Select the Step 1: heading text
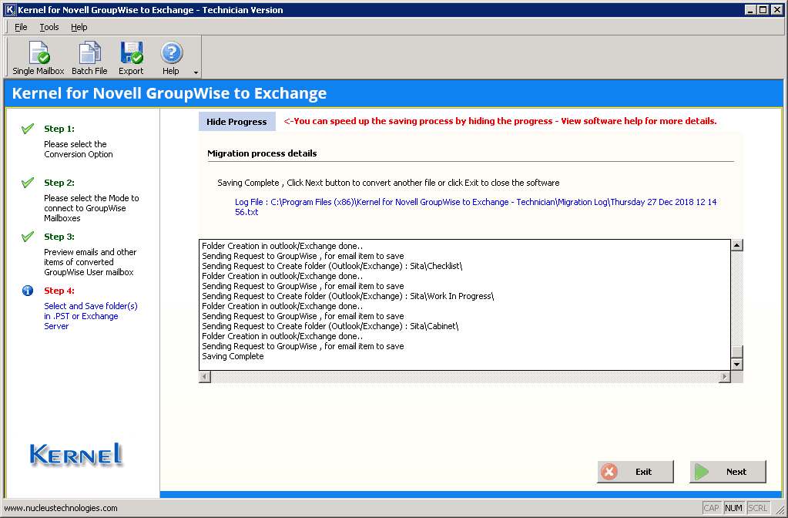 (59, 129)
